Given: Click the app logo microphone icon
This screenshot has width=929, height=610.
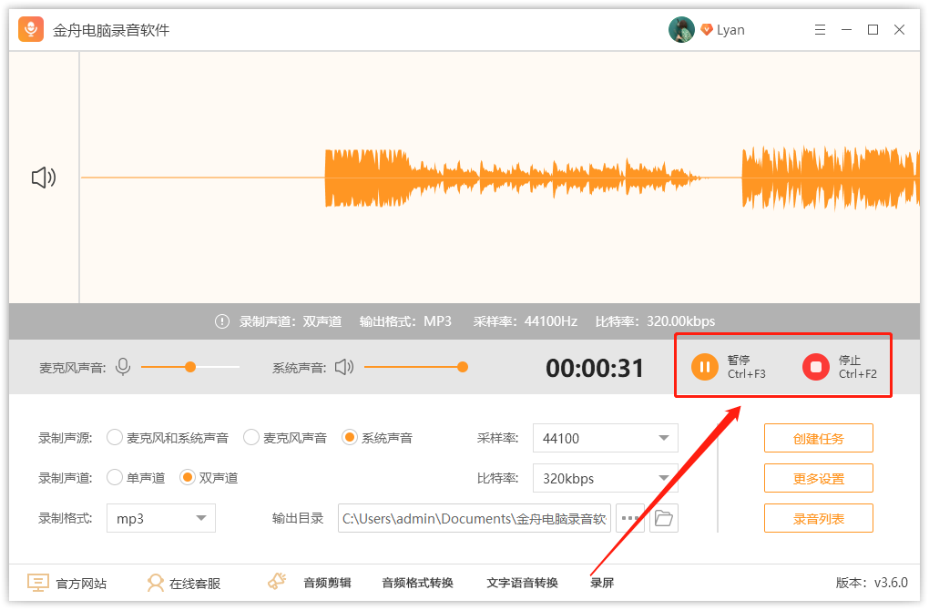Looking at the screenshot, I should [x=31, y=29].
